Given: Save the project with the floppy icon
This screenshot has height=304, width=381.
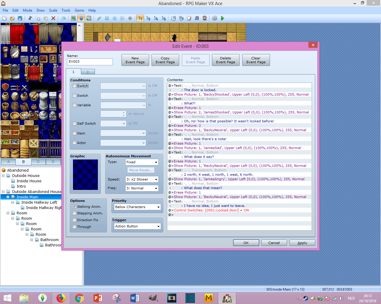Looking at the screenshot, I should (x=20, y=18).
